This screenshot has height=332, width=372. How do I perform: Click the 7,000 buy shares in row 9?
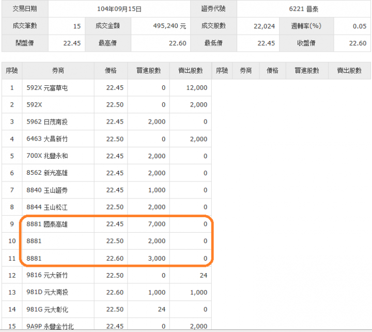(x=157, y=224)
